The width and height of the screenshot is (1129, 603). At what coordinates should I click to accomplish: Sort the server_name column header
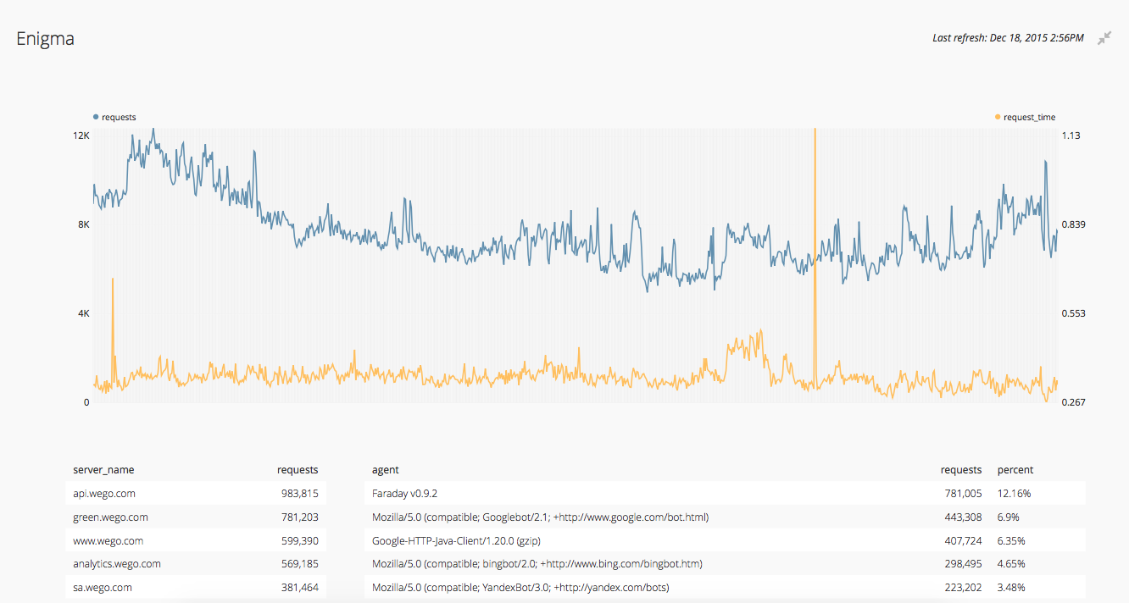point(103,469)
